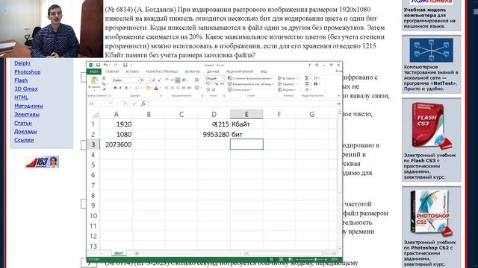Click the Insert Function fx icon
Image resolution: width=478 pixels, height=268 pixels.
[x=143, y=103]
